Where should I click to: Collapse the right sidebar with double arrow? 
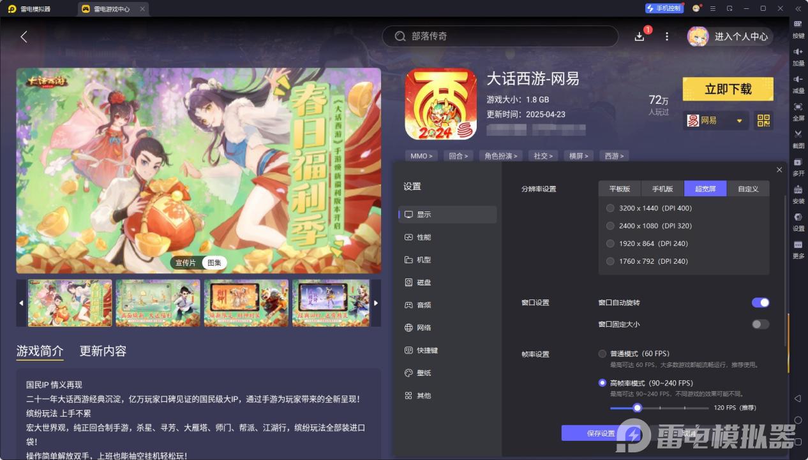798,8
